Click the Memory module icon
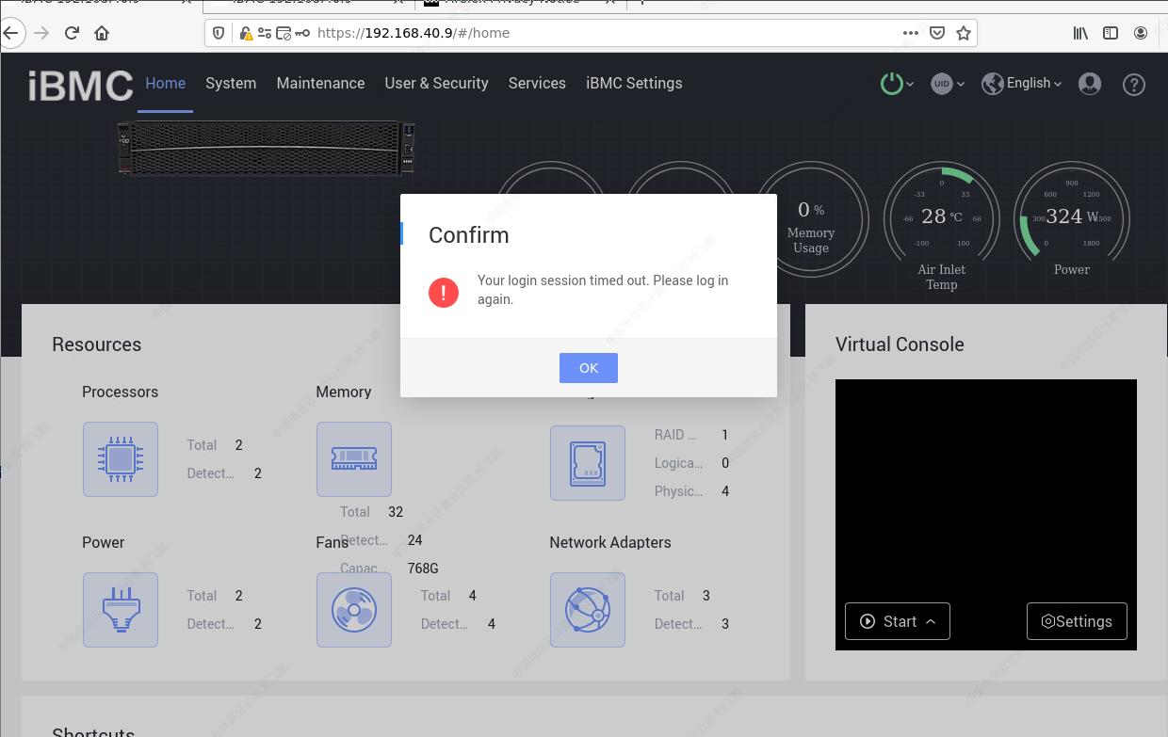The height and width of the screenshot is (737, 1168). tap(353, 459)
